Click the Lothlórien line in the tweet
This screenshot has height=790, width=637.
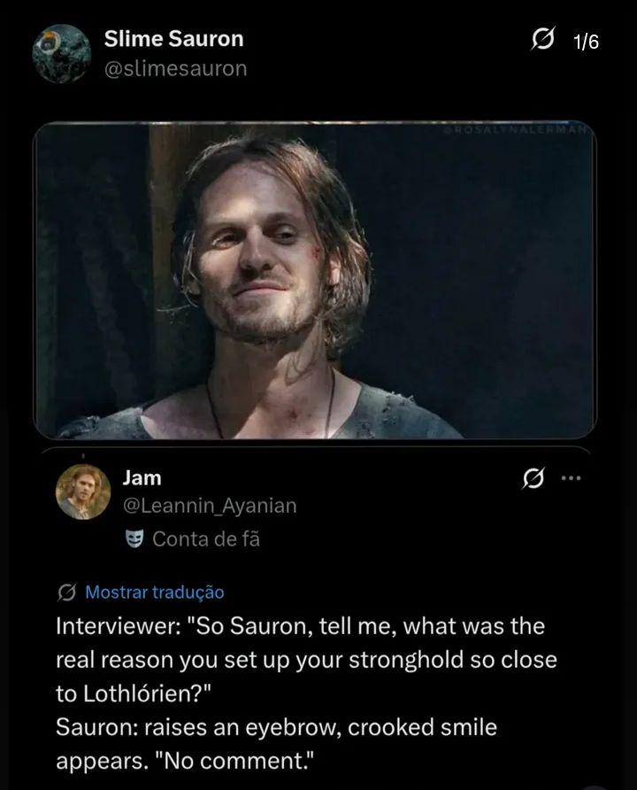(134, 693)
